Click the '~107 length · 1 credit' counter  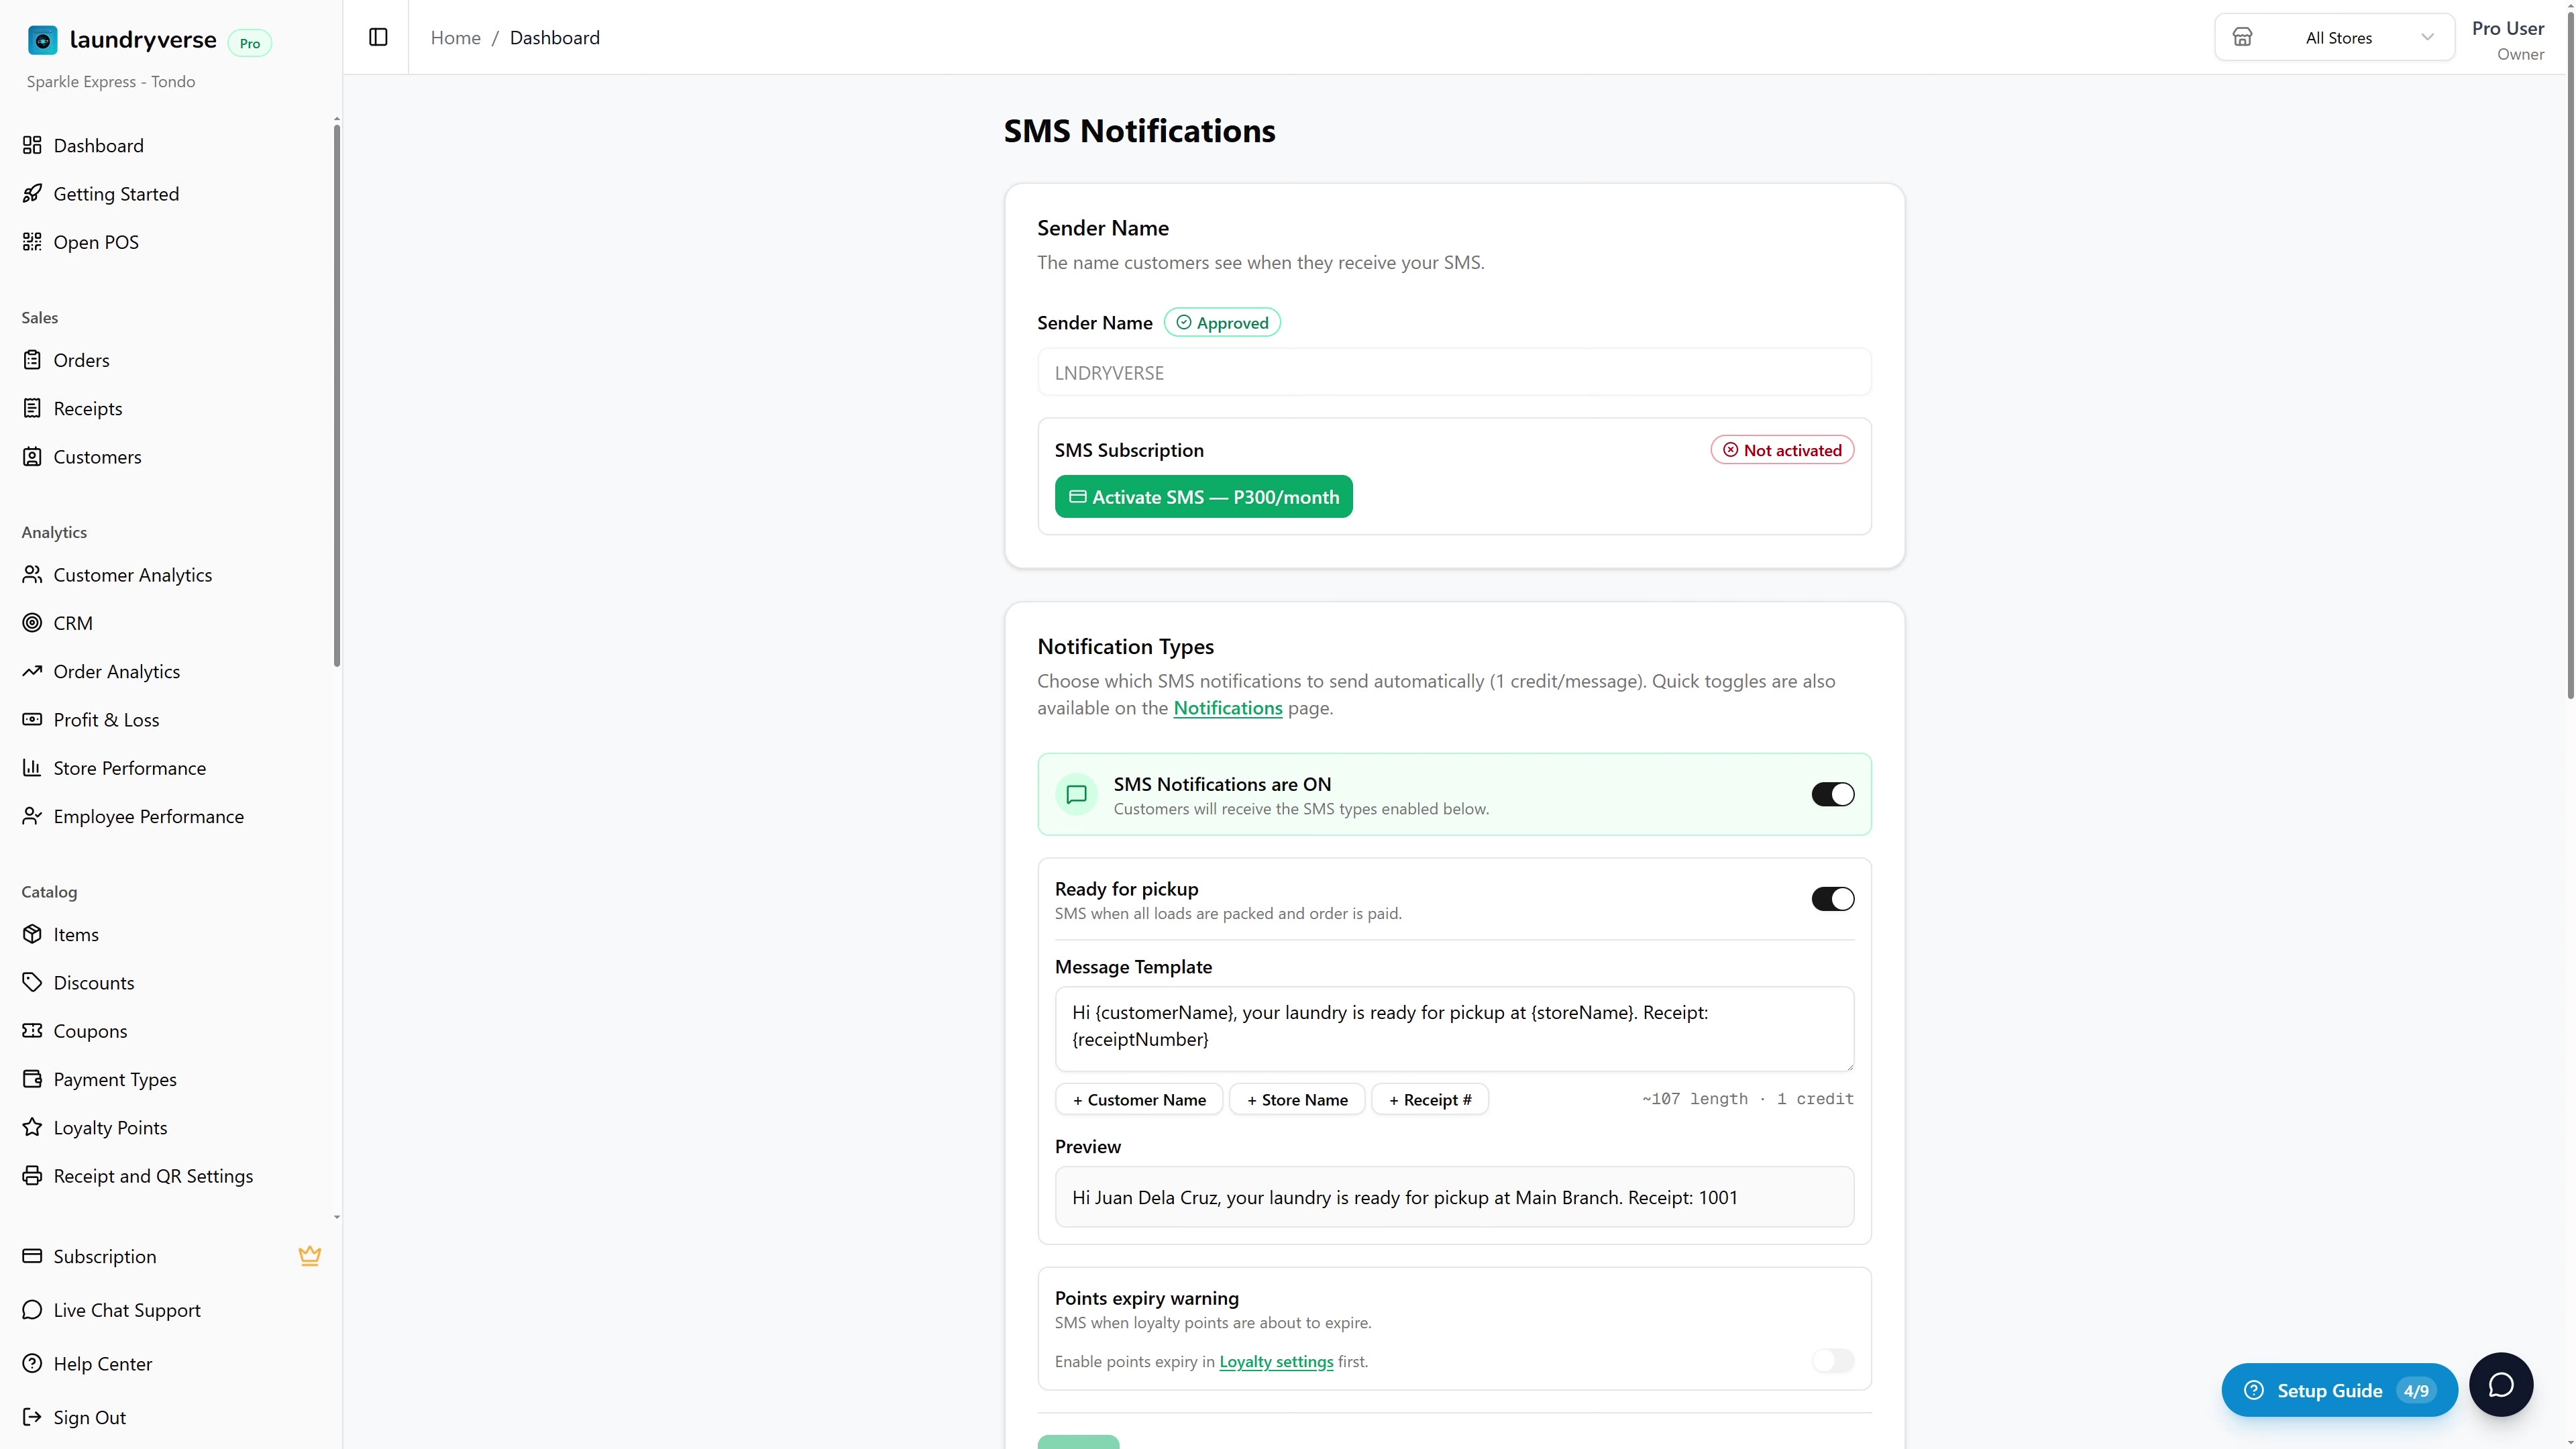[x=1747, y=1099]
